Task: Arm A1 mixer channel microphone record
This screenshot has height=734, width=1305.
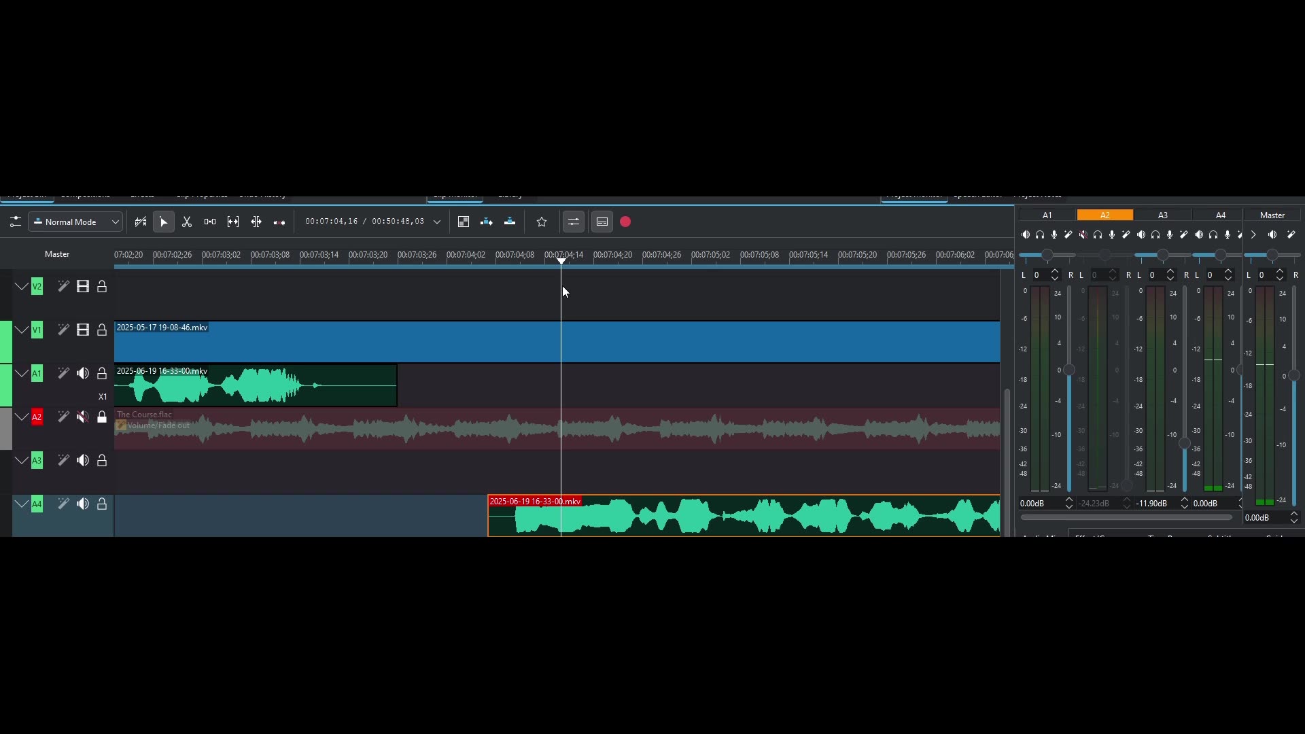Action: (x=1054, y=235)
